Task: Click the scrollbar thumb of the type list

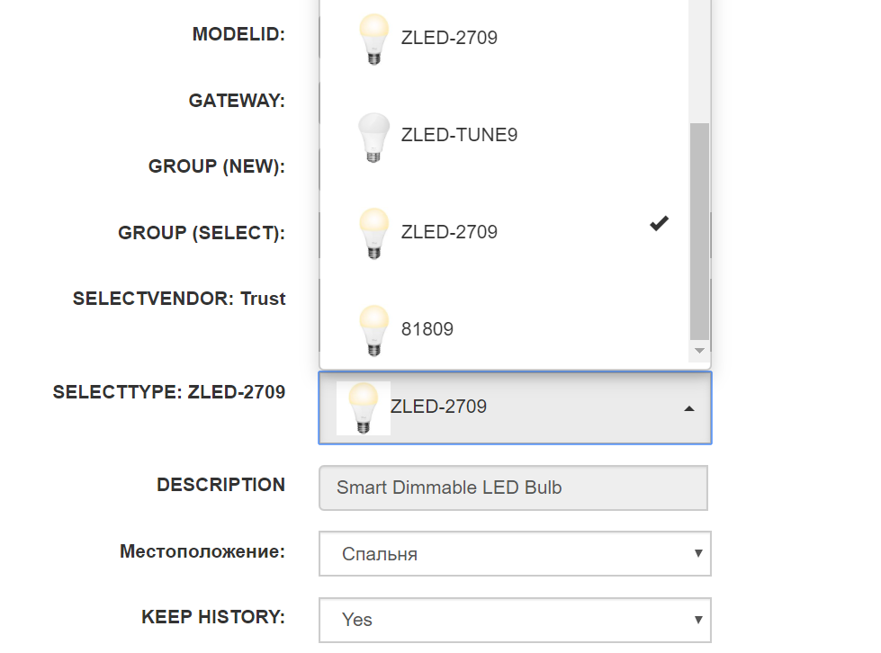Action: [699, 229]
